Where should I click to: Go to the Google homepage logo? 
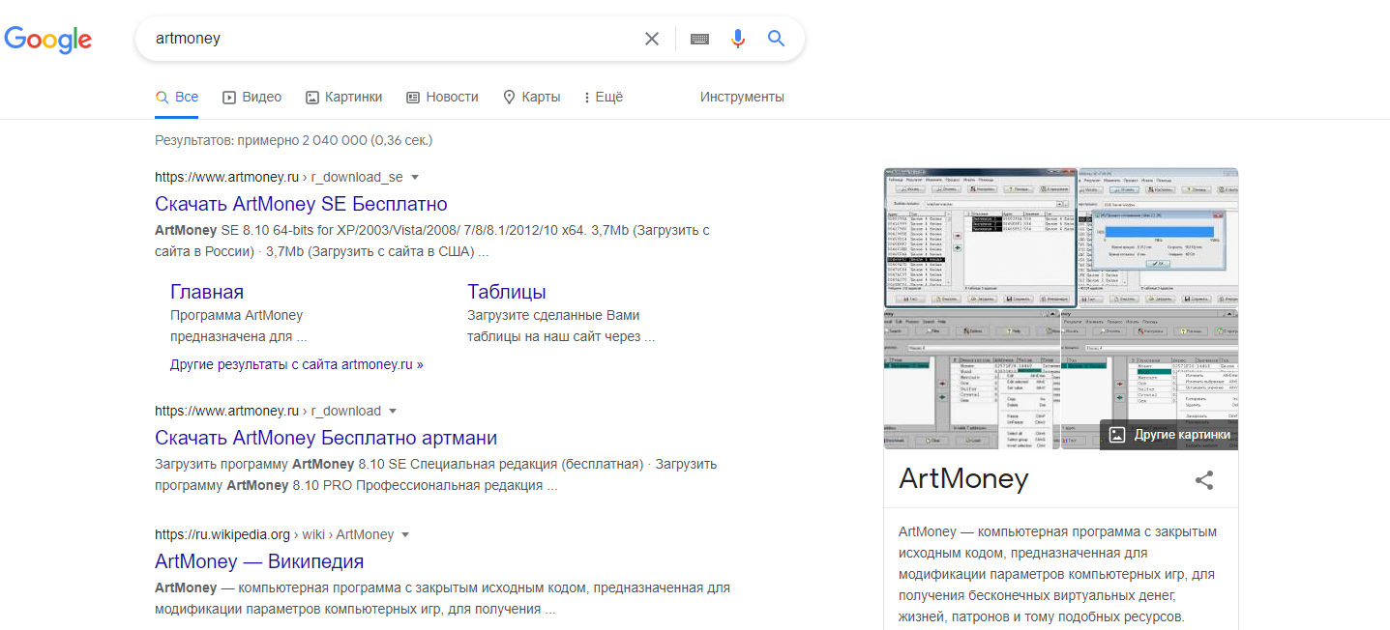tap(48, 39)
